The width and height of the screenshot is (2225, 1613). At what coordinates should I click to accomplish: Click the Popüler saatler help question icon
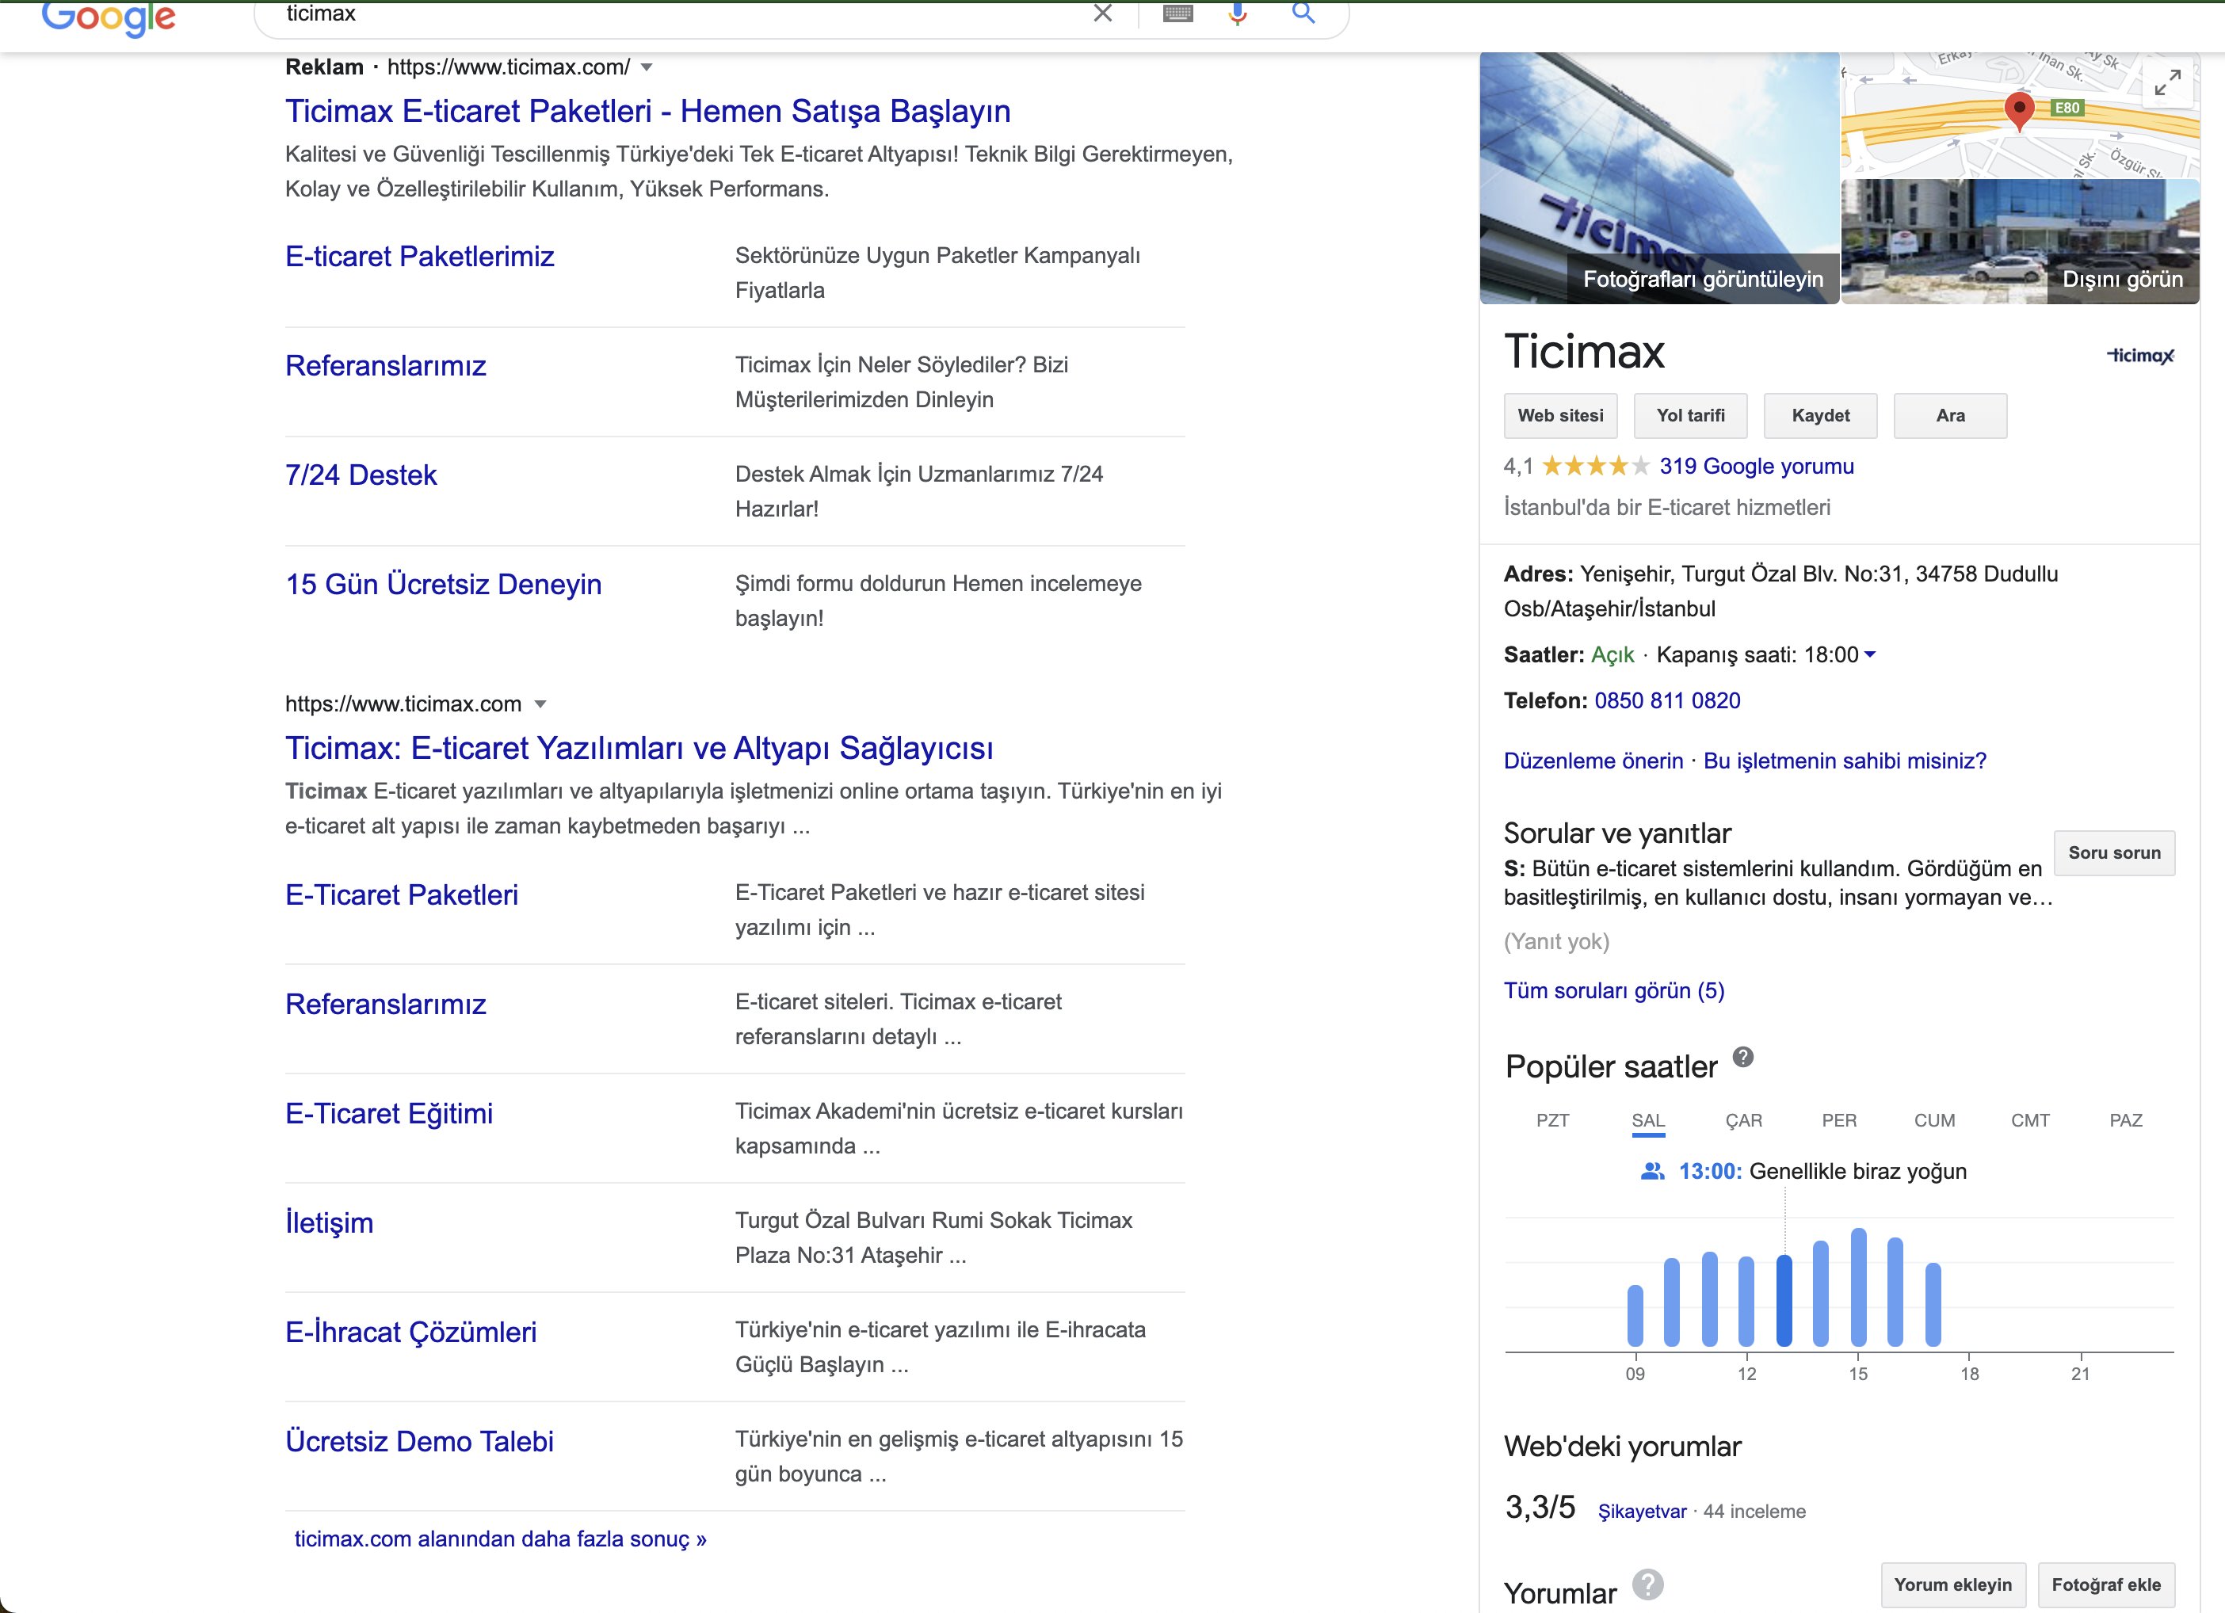pos(1742,1057)
